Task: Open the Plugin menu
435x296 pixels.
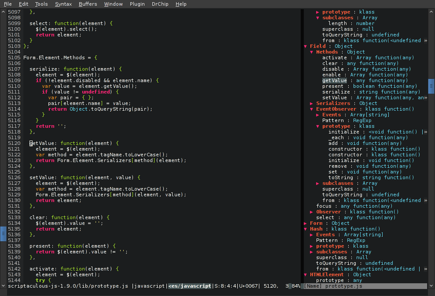Action: point(137,4)
